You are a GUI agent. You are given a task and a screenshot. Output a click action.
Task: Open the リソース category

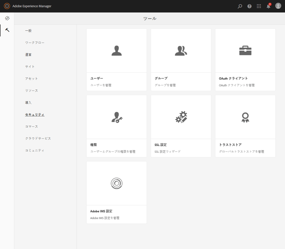pos(32,91)
